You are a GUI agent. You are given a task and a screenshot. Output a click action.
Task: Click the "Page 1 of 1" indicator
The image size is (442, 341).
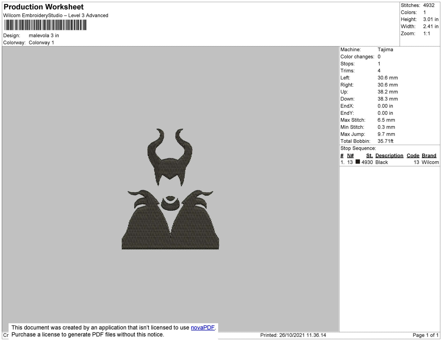(425, 335)
